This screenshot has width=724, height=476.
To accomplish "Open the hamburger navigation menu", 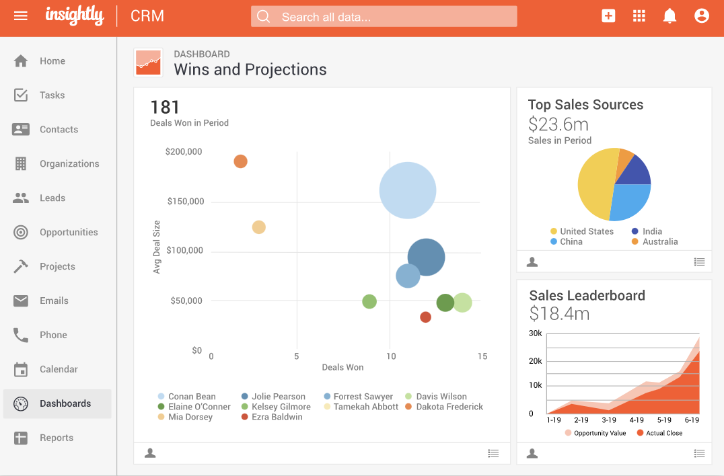I will (x=20, y=15).
